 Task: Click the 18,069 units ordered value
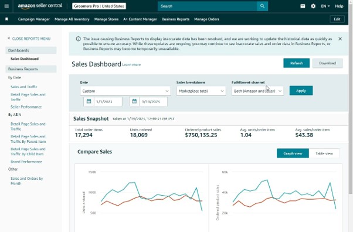click(138, 135)
